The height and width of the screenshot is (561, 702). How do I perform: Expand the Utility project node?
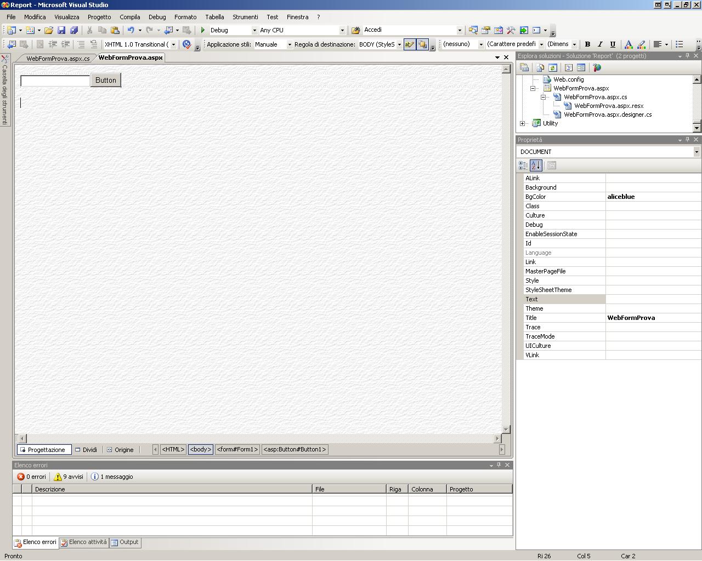(x=523, y=123)
